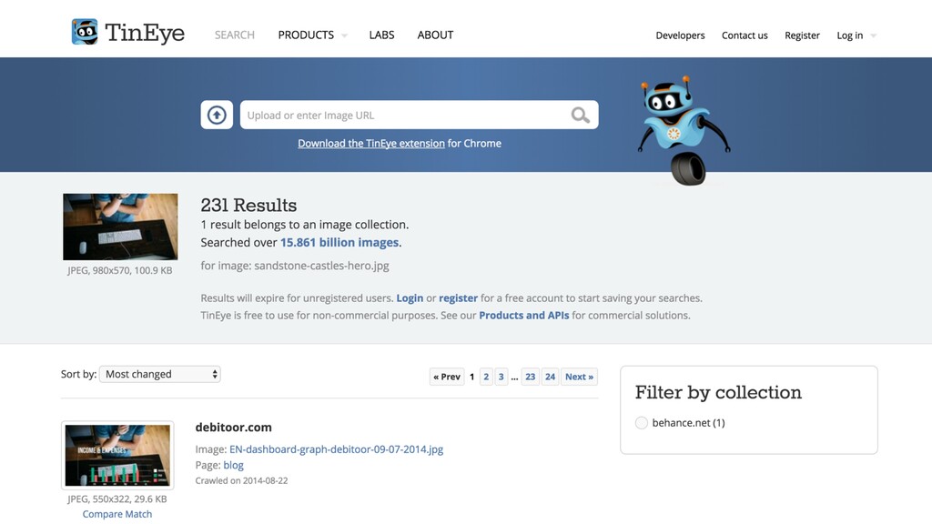Screen dimensions: 932x524
Task: Open the debitoor.com result thumbnail
Action: point(117,455)
